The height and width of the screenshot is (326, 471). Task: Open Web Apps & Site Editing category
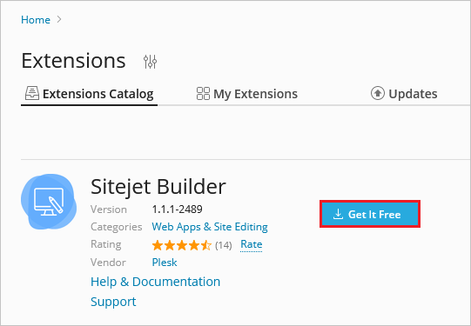pyautogui.click(x=210, y=227)
